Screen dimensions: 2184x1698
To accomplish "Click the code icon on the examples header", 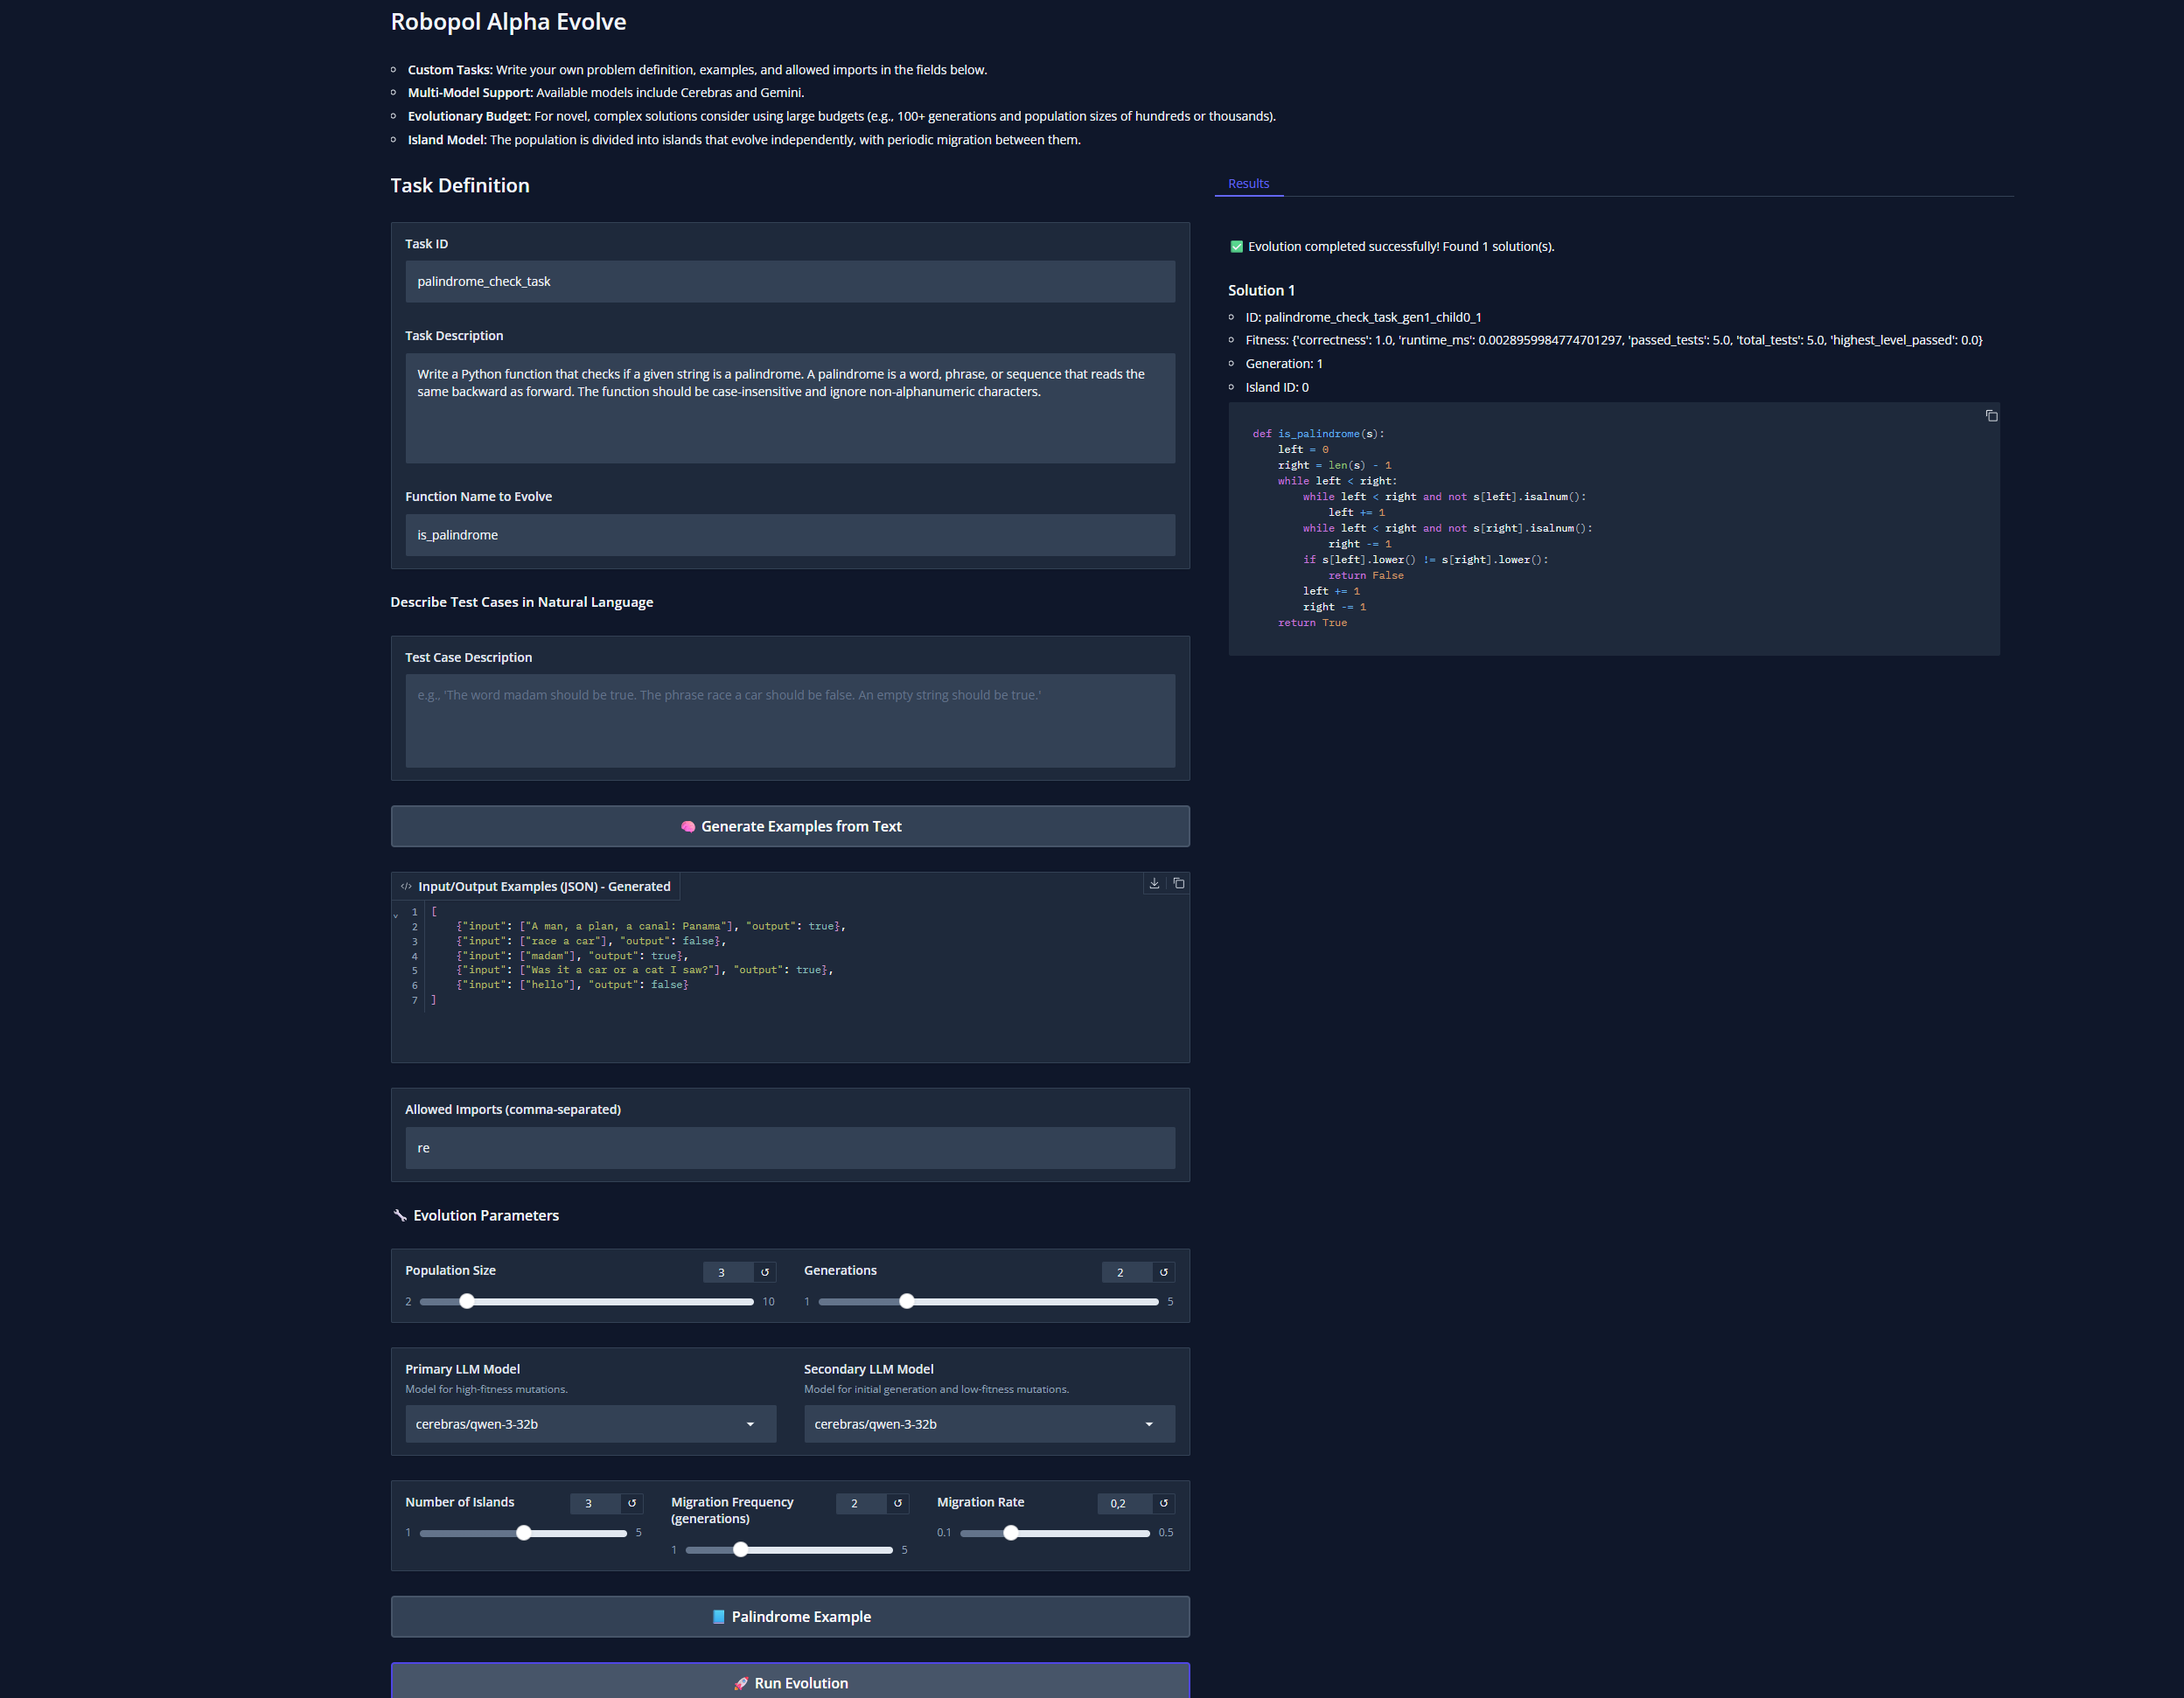I will tap(406, 886).
